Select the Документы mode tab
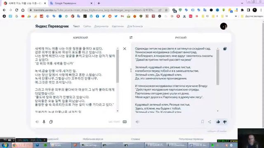Image resolution: width=264 pixels, height=148 pixels. [101, 26]
